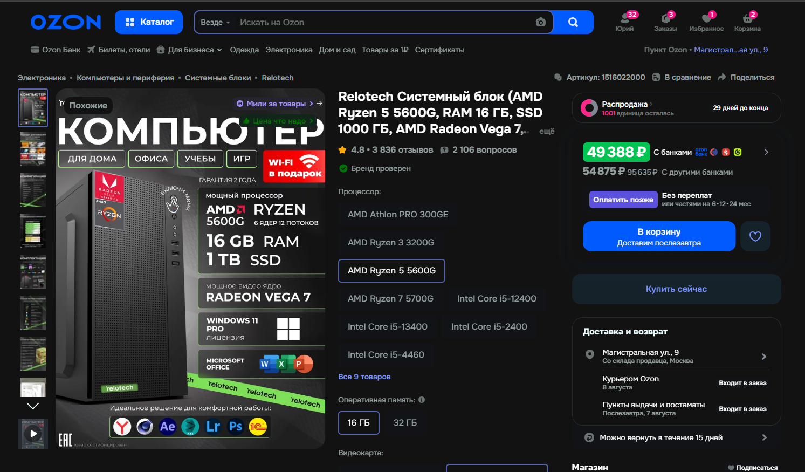The image size is (805, 472).
Task: Click В корзину add to cart button
Action: click(659, 236)
